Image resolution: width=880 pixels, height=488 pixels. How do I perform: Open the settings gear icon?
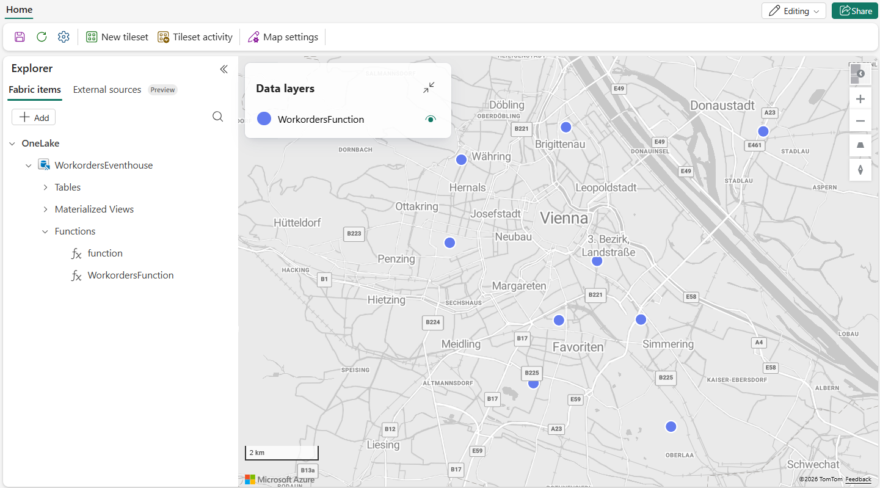64,37
